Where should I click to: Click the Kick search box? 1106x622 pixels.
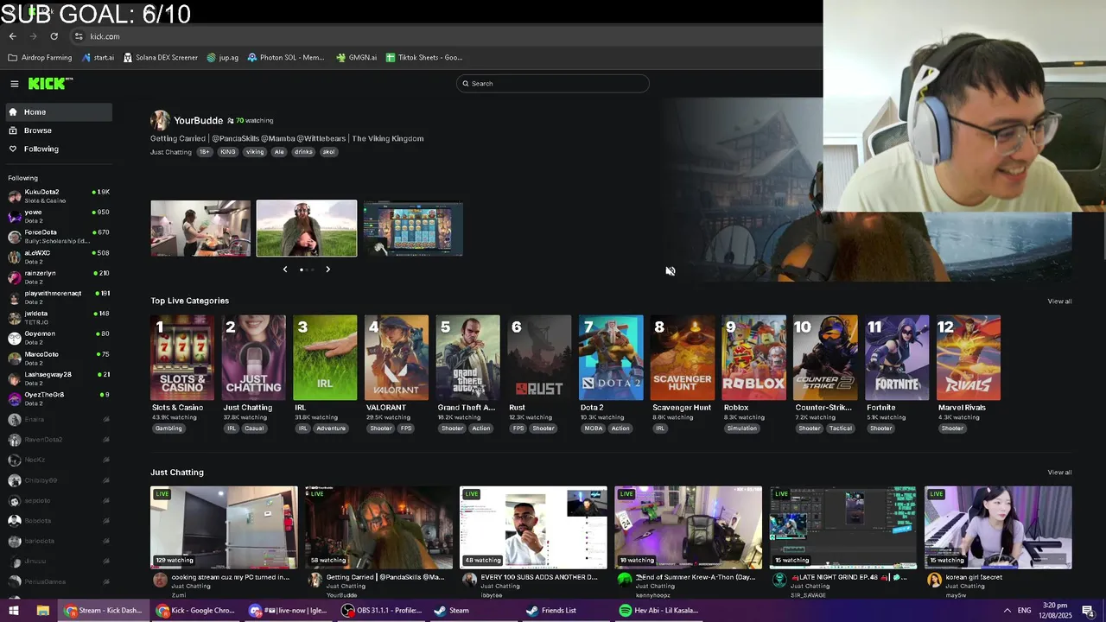[x=553, y=84]
